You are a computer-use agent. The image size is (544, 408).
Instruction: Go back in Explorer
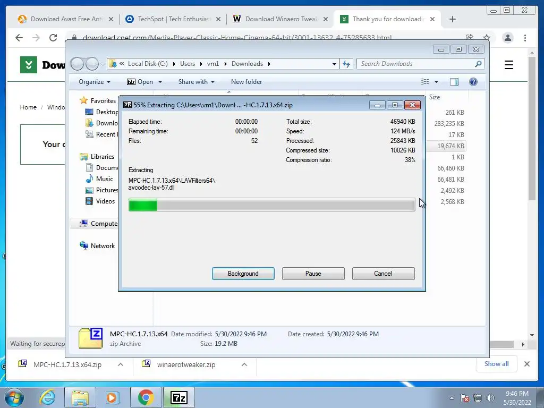coord(77,64)
